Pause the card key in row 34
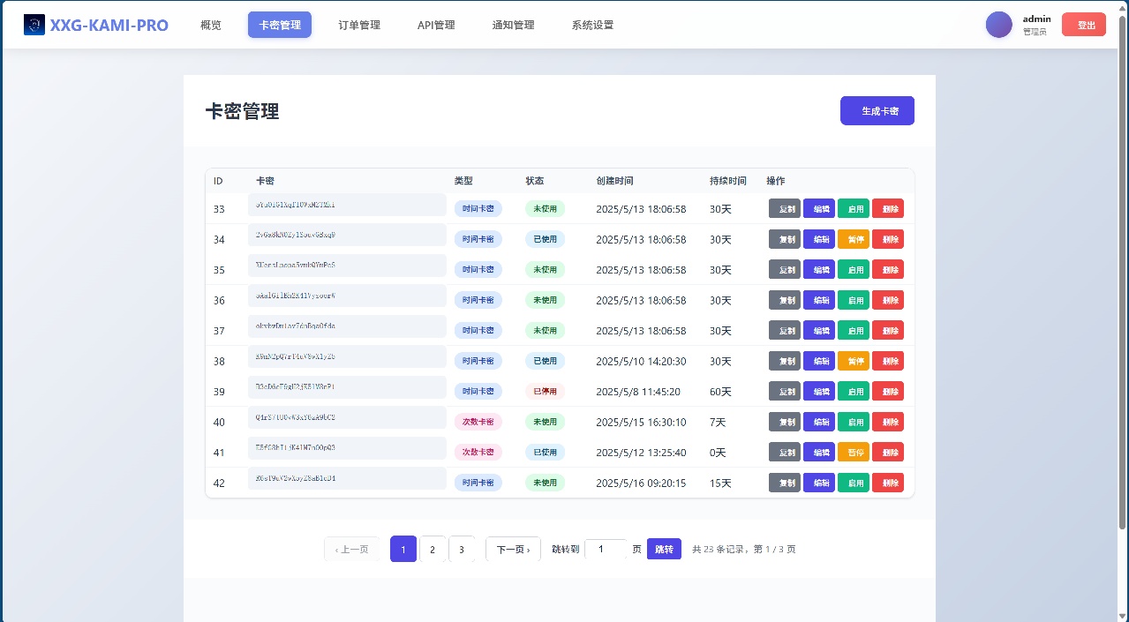 853,239
